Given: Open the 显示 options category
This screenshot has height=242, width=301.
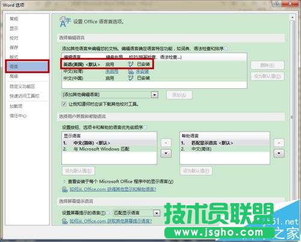Looking at the screenshot, I should 14,29.
